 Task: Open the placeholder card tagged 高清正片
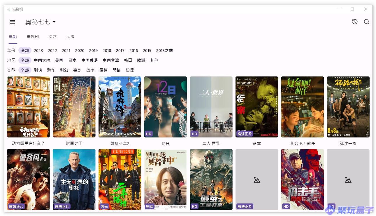(257, 180)
